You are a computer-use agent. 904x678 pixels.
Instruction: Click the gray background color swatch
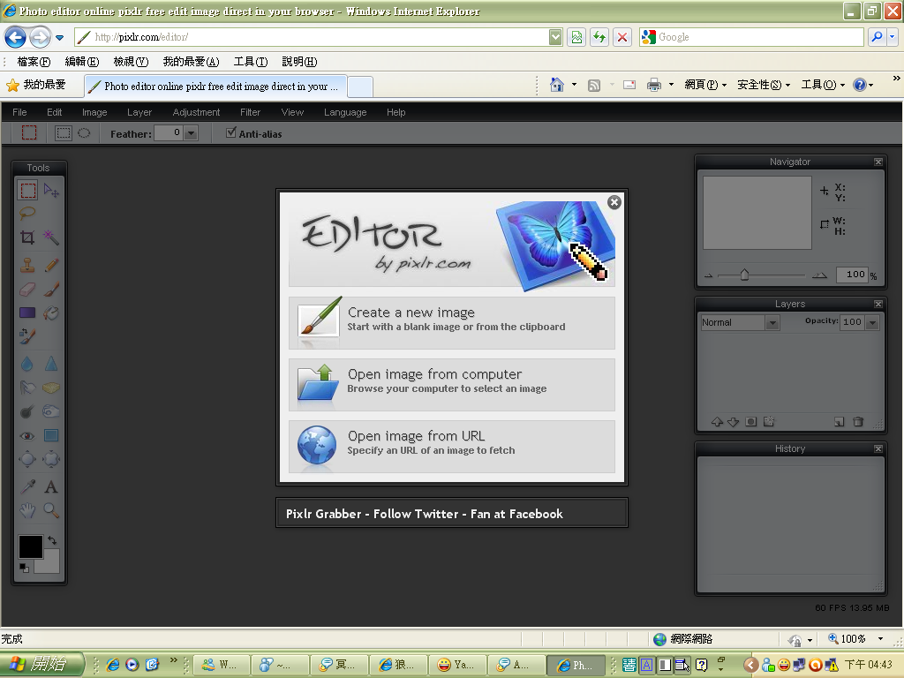click(49, 562)
